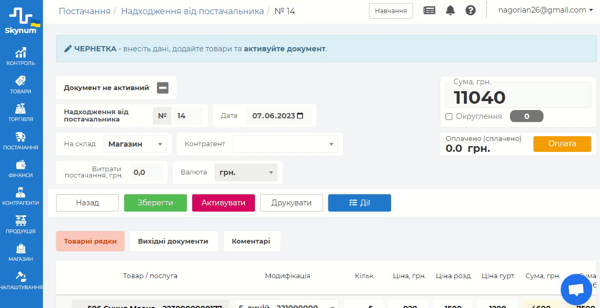Open the Товари sidebar section

click(x=21, y=85)
